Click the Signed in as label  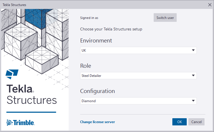pyautogui.click(x=89, y=18)
